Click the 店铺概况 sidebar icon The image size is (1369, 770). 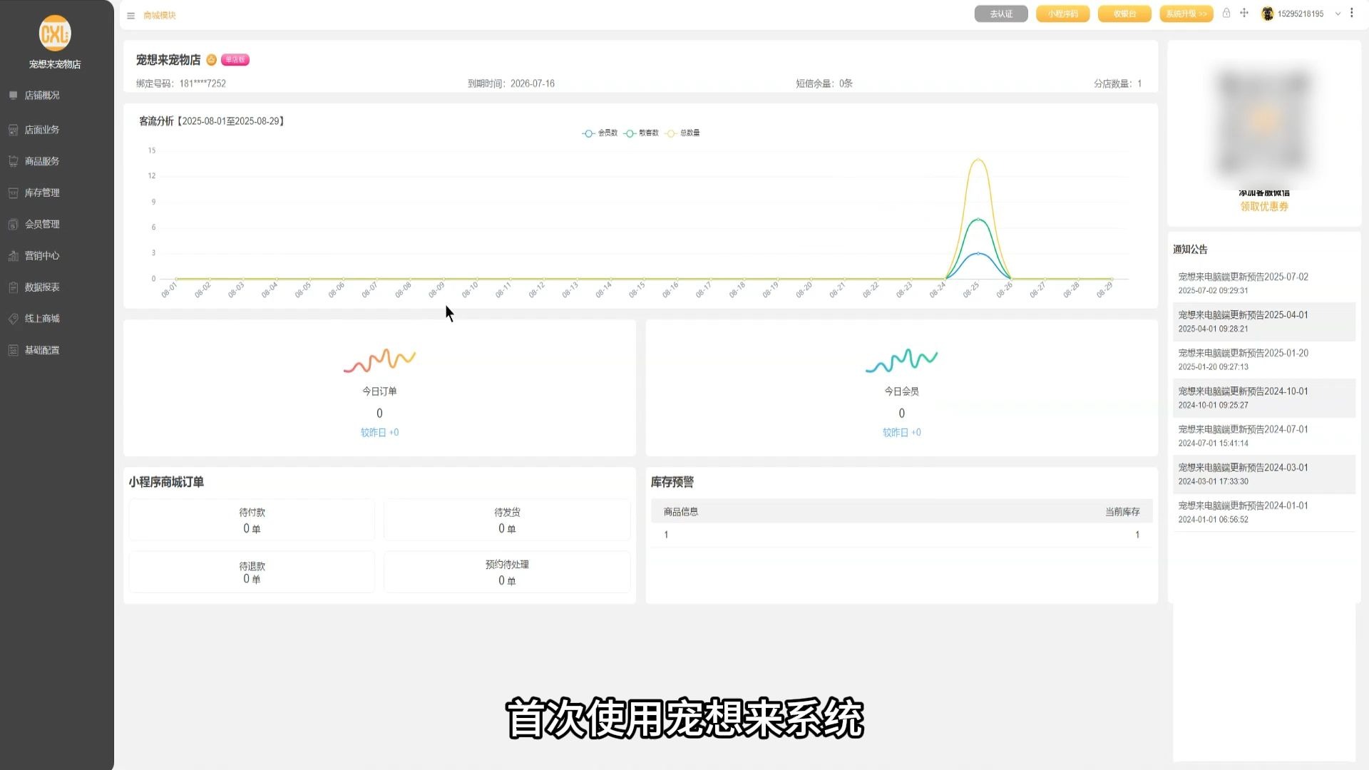(x=13, y=95)
